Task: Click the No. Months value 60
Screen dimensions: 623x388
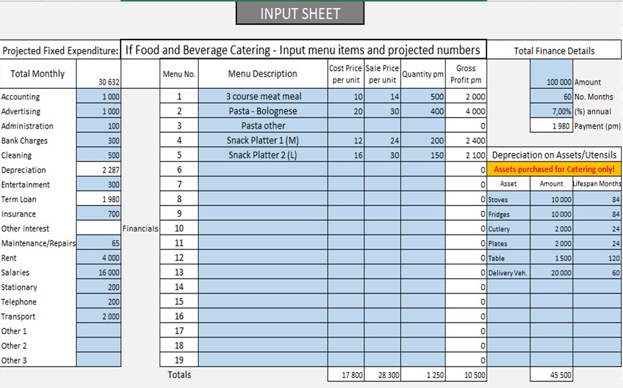Action: click(x=551, y=97)
